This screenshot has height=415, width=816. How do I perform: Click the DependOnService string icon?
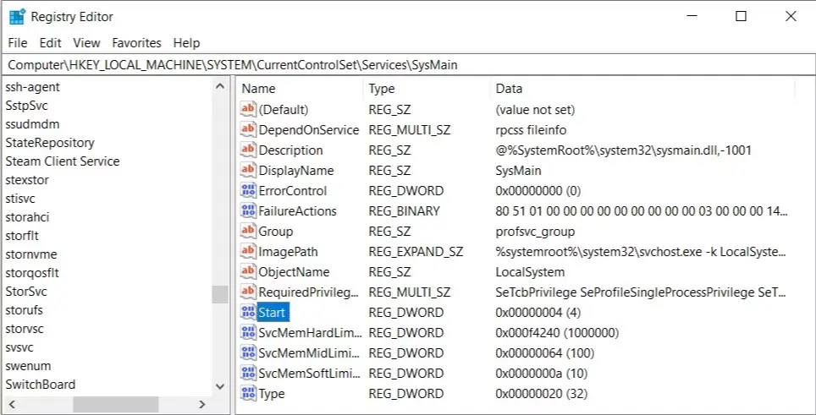(248, 130)
